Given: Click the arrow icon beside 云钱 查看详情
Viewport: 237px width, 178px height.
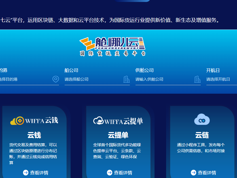Looking at the screenshot, I should click(x=26, y=172).
